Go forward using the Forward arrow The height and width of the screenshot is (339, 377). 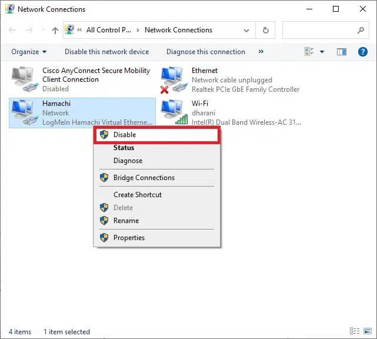click(x=29, y=30)
